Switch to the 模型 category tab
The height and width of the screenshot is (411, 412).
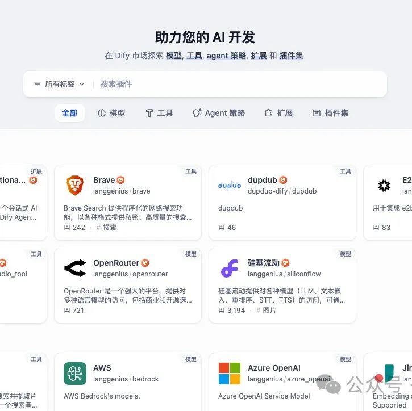pos(111,113)
